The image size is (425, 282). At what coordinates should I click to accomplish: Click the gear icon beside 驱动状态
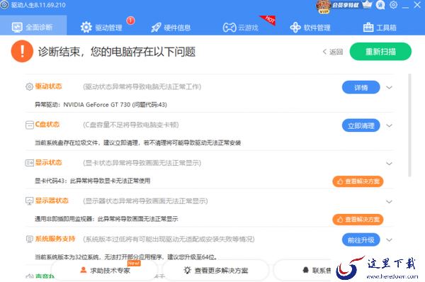[x=29, y=86]
